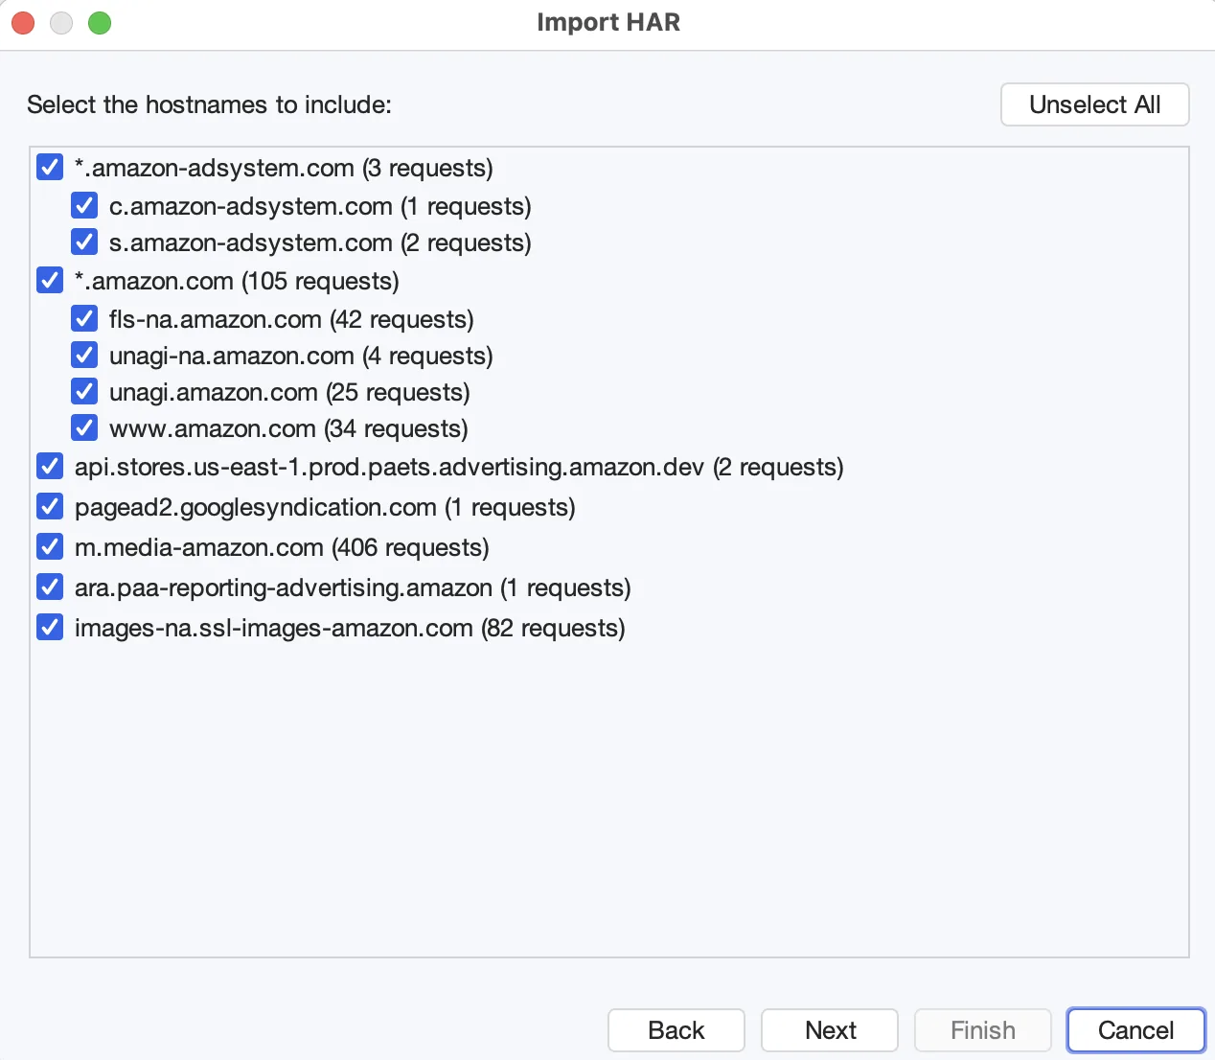Select the text "www.amazon.com (34 requests)"
Image resolution: width=1215 pixels, height=1060 pixels.
[x=288, y=428]
